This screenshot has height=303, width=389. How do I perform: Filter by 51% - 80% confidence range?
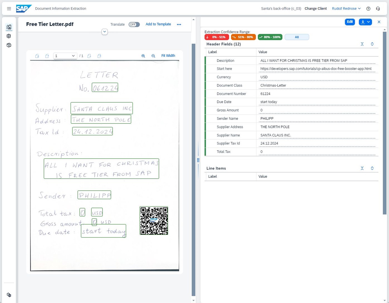(x=243, y=37)
